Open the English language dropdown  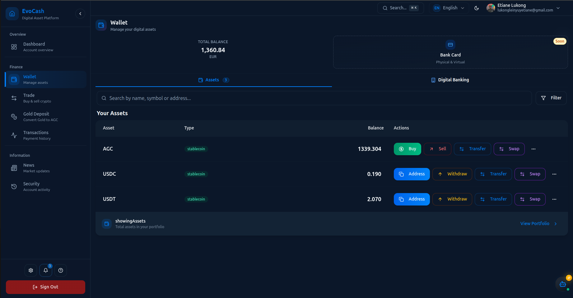pos(449,8)
